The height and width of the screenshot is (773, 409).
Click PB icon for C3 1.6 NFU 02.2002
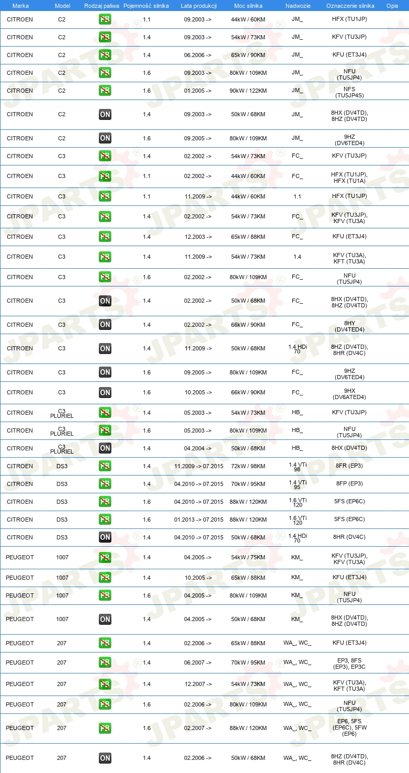coord(105,277)
